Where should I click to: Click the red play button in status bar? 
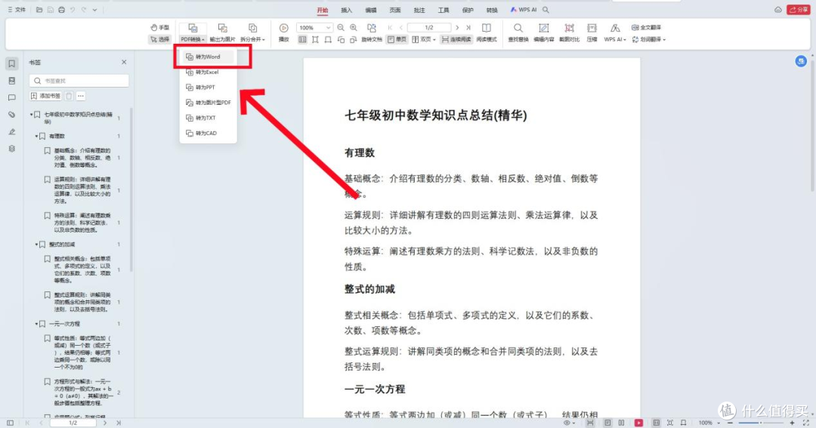click(638, 423)
